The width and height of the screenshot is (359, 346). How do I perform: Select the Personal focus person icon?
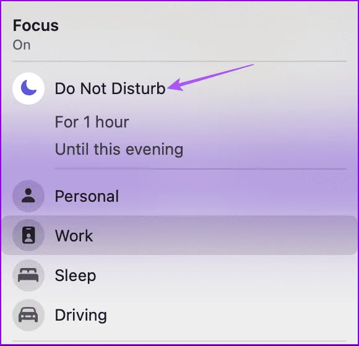28,196
